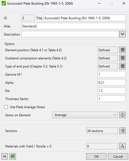Open Outstand compression elements table icon
Image resolution: width=129 pixels, height=161 pixels.
click(x=123, y=58)
